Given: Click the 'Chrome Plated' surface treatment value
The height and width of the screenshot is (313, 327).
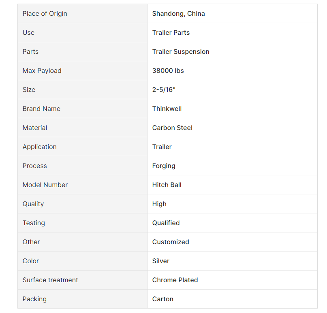Looking at the screenshot, I should point(175,280).
